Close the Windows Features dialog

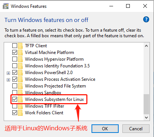(145, 6)
